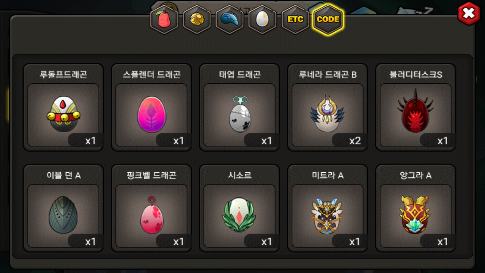Choose the 핑크벨 드래곤 pink spotted egg

coord(152,216)
